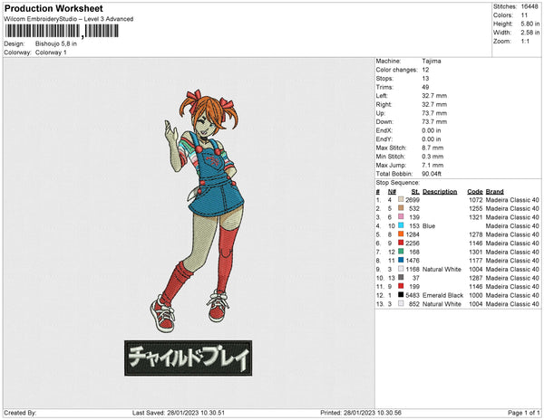Click the beige swatch in stop row 1
This screenshot has width=544, height=420.
[401, 199]
